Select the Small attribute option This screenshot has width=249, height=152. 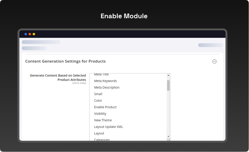click(x=98, y=94)
